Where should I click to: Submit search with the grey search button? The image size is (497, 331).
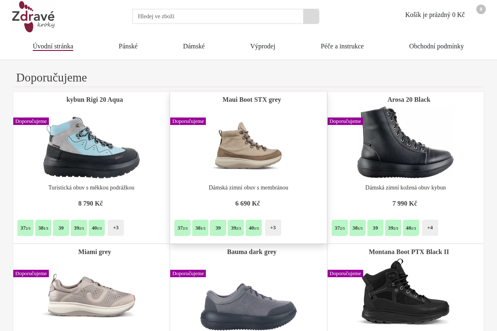point(311,16)
